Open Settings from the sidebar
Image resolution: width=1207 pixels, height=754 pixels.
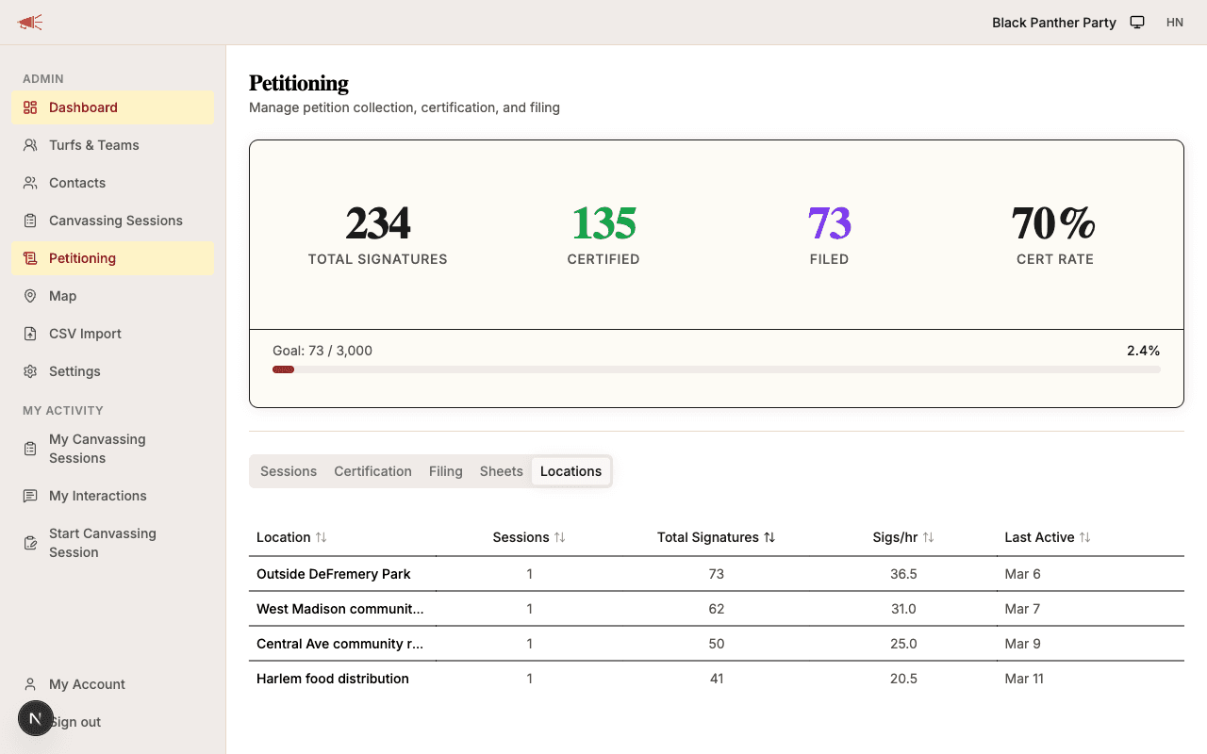113,371
